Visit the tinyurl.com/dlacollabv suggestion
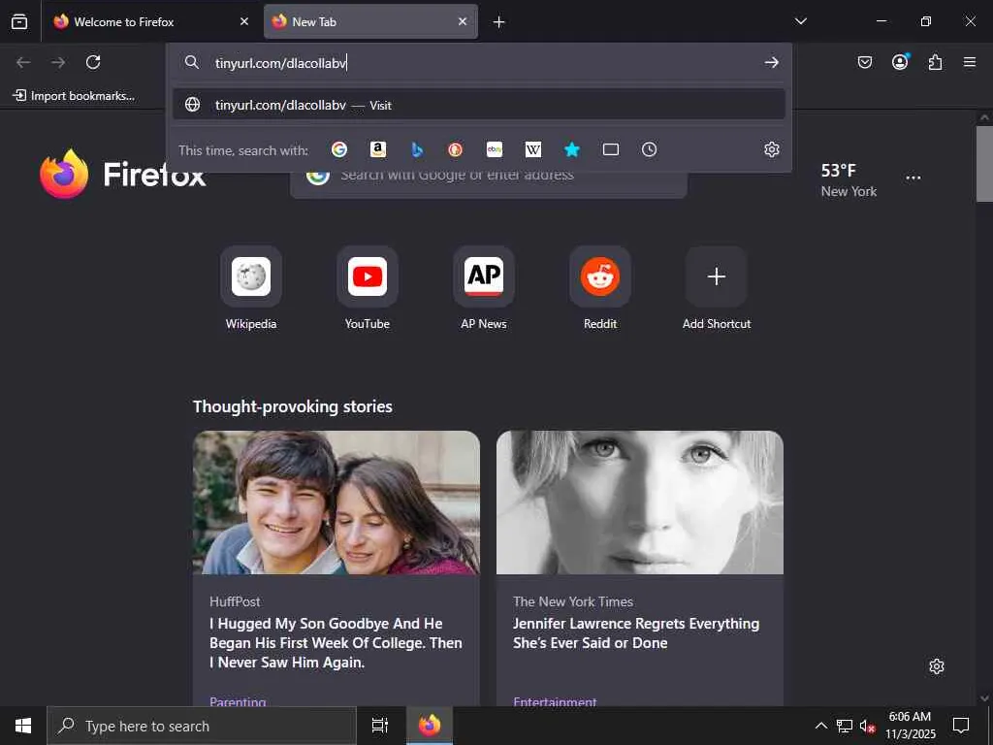The image size is (993, 745). tap(479, 105)
